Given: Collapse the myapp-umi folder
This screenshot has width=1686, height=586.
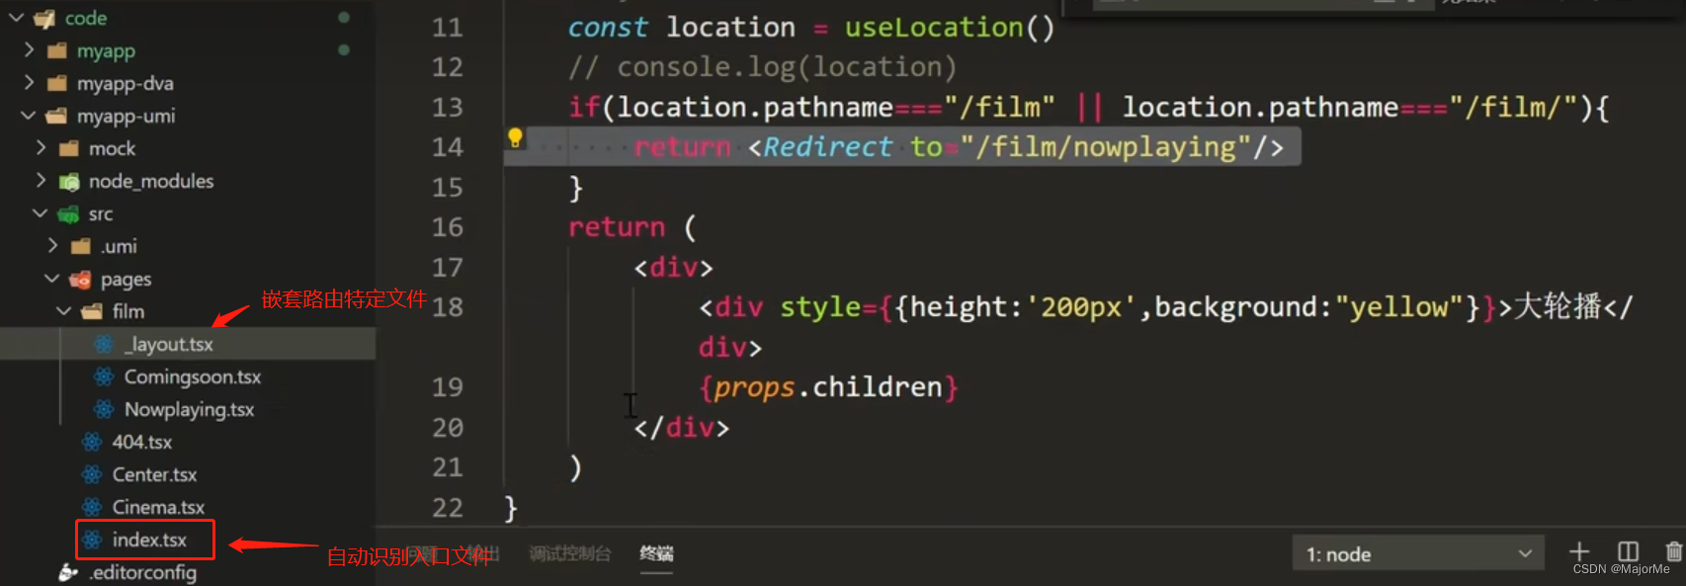Looking at the screenshot, I should (28, 116).
